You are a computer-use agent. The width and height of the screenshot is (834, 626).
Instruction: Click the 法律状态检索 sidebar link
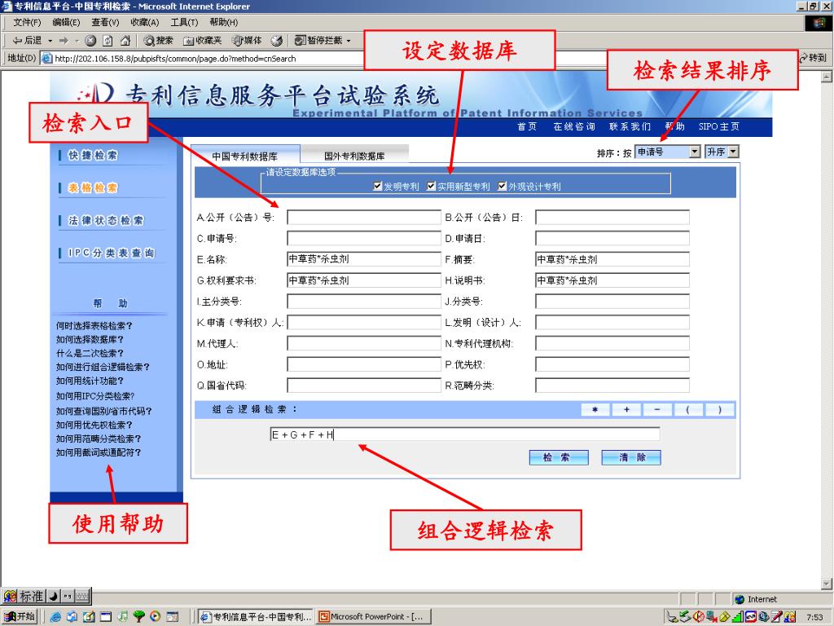(x=106, y=220)
